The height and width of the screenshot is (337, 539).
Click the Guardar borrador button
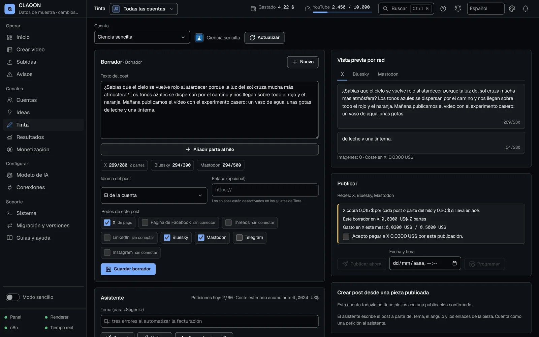pyautogui.click(x=128, y=269)
